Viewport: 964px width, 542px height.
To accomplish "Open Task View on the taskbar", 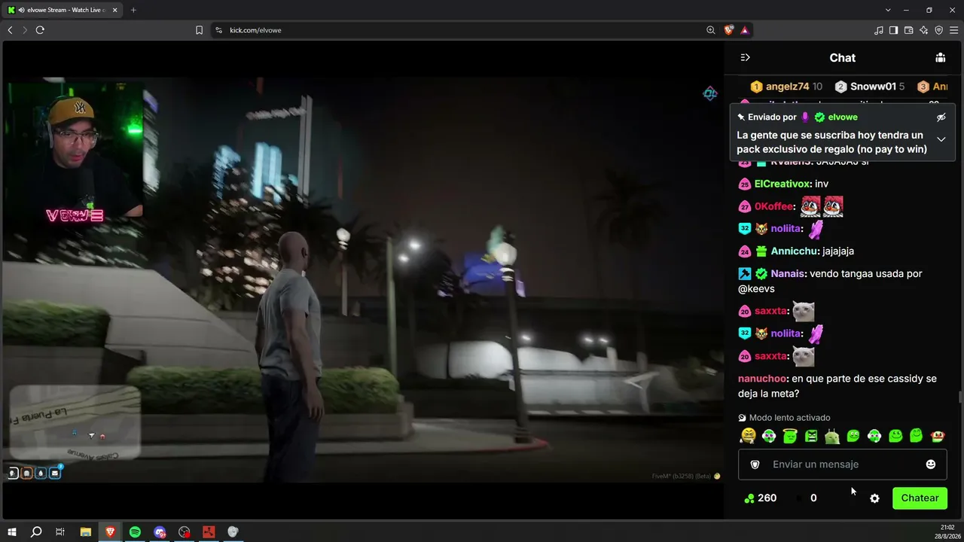I will 60,532.
